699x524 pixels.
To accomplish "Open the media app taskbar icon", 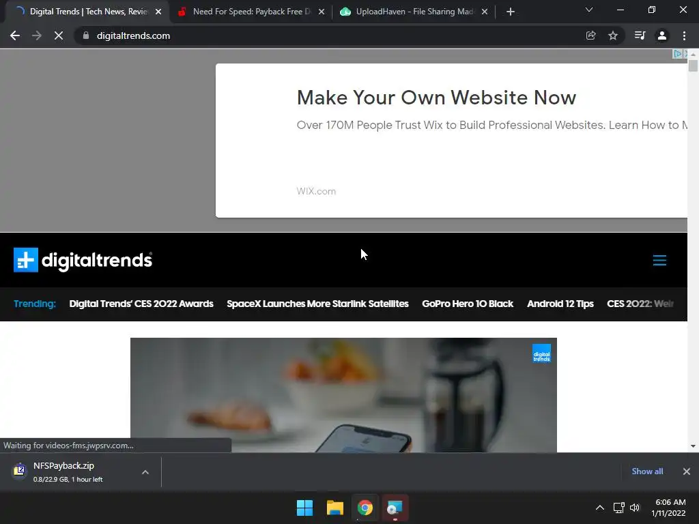I will point(395,508).
